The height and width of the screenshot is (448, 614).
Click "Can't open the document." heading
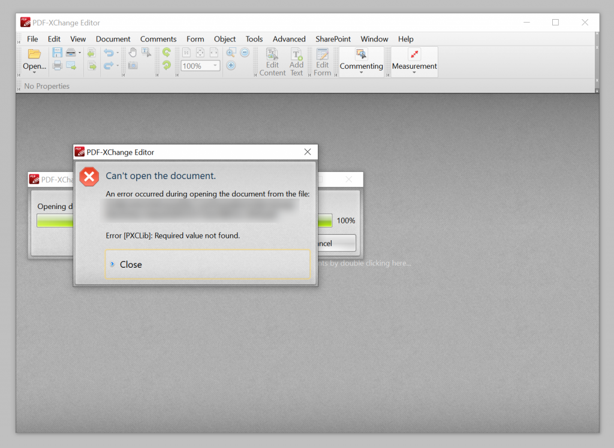coord(161,175)
